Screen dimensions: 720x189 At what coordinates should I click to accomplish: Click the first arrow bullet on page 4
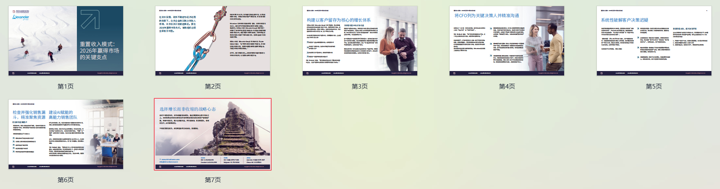492,29
